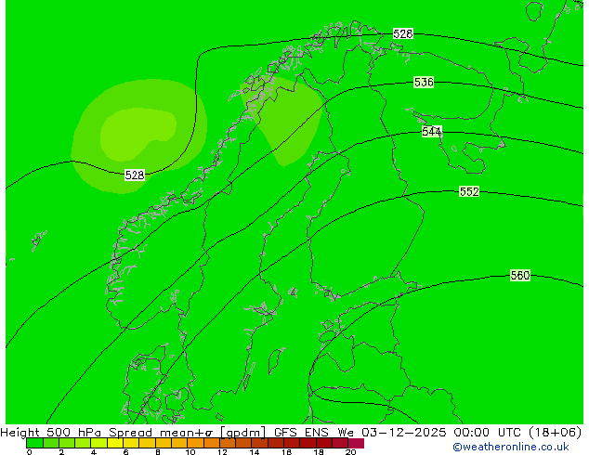This screenshot has width=589, height=455.
Task: Click the 544 contour label
Action: 431,132
